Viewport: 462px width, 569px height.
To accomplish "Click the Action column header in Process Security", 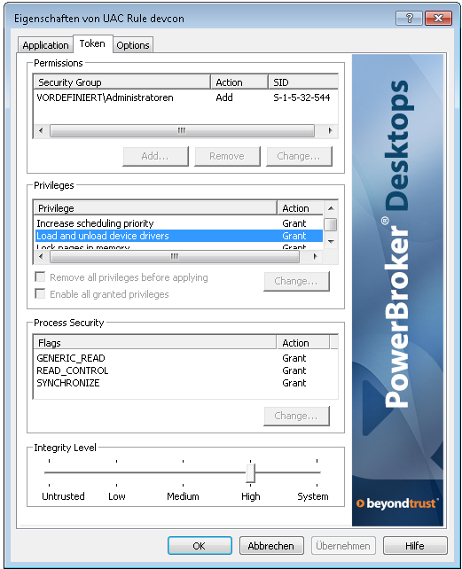I will click(303, 343).
